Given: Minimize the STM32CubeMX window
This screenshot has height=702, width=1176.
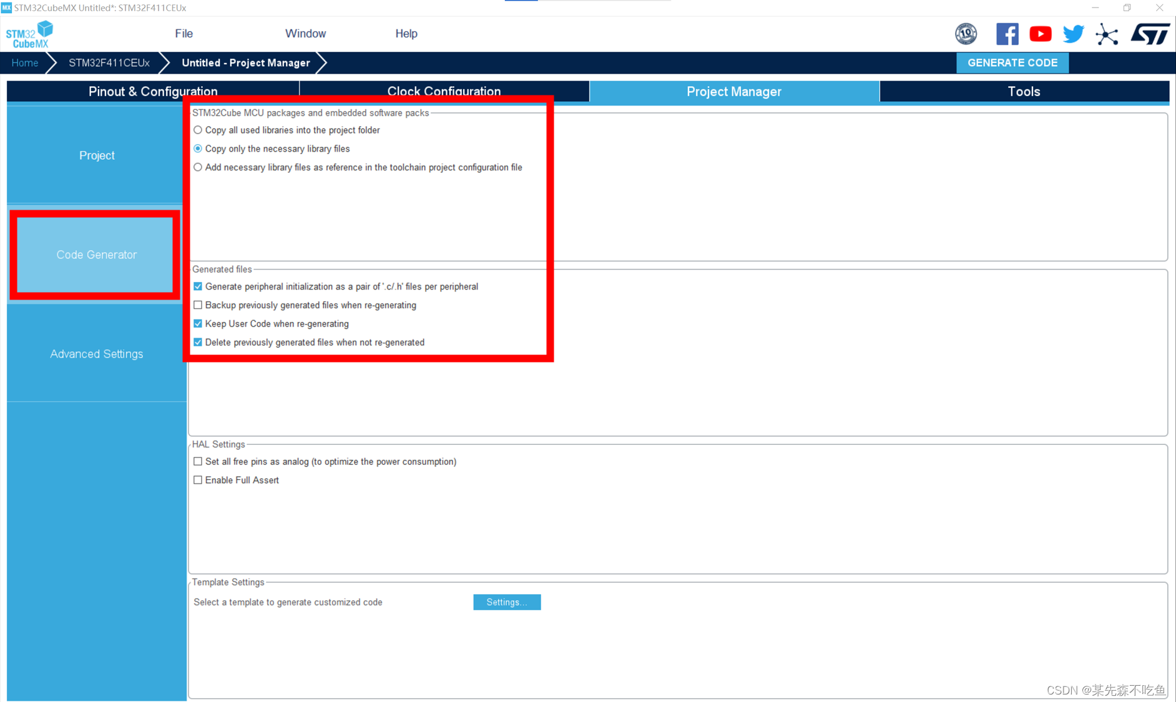Looking at the screenshot, I should [x=1095, y=7].
